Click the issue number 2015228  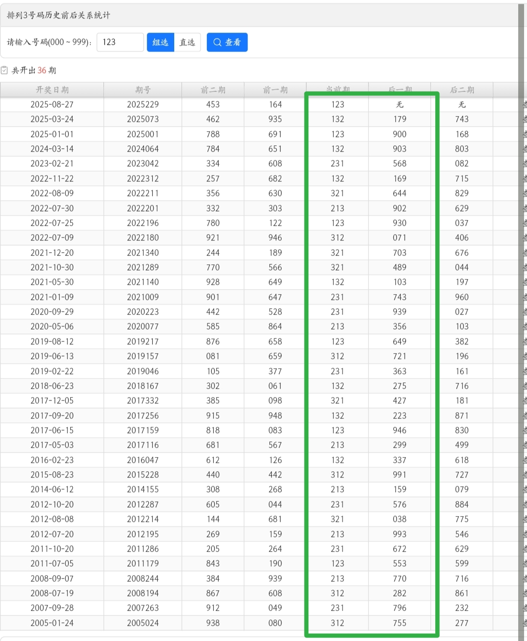pos(143,475)
